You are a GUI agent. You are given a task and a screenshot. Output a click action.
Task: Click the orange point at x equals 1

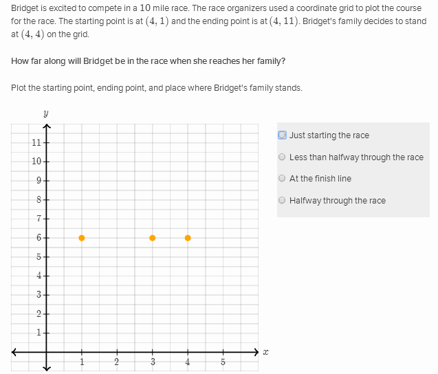(82, 238)
